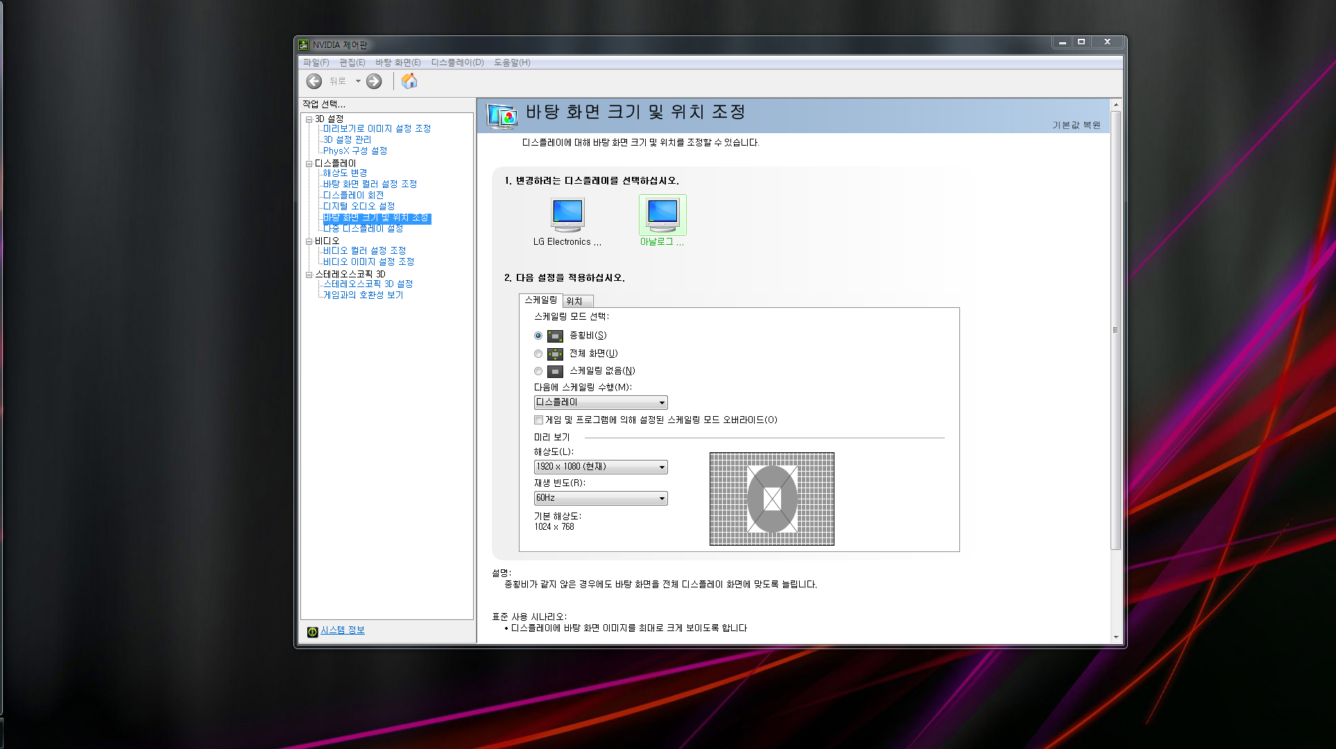The height and width of the screenshot is (749, 1336).
Task: Open 해상도 변경 page
Action: pyautogui.click(x=345, y=173)
